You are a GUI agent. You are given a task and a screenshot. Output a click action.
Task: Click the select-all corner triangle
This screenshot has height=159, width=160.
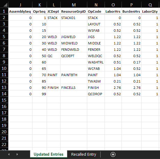(x=5, y=5)
